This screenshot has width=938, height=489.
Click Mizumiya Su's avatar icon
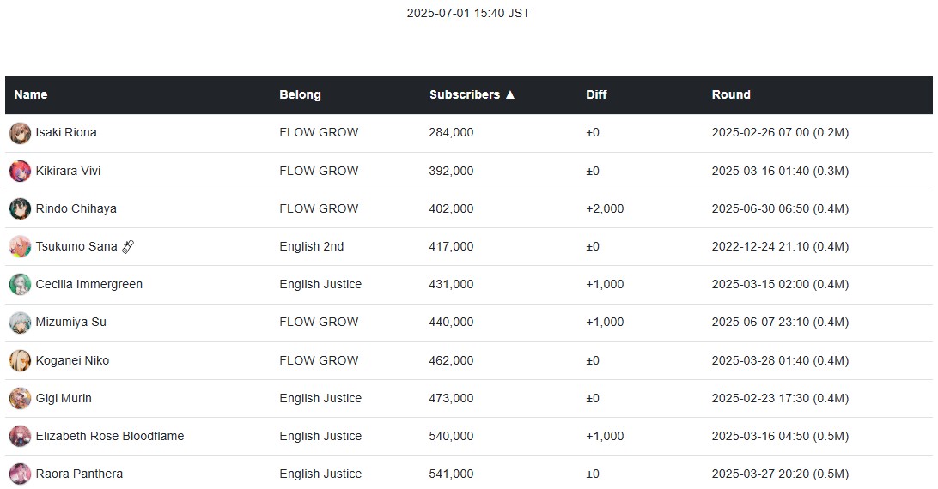[20, 323]
